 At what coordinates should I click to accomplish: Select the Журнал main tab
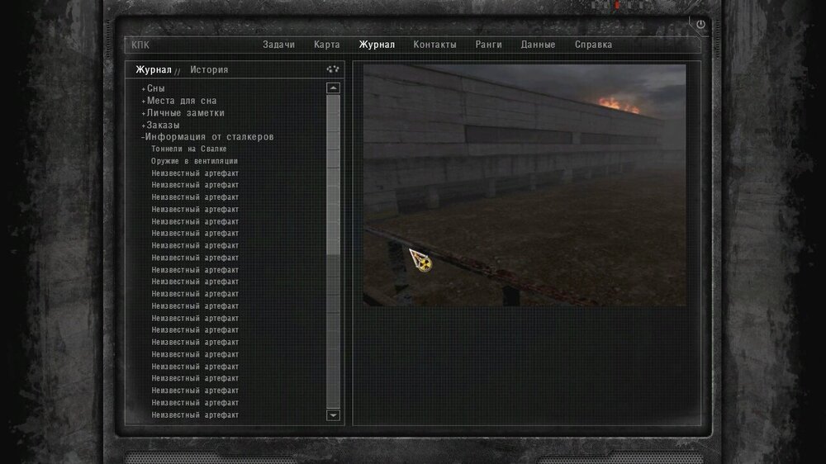[x=377, y=45]
